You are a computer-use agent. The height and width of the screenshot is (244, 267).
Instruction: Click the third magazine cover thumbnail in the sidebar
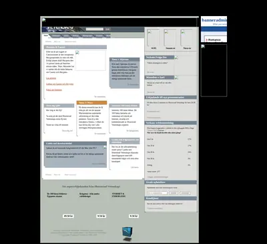click(186, 37)
